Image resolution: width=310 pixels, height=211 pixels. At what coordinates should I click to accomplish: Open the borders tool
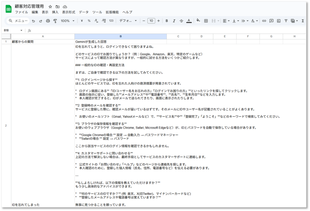click(x=206, y=21)
